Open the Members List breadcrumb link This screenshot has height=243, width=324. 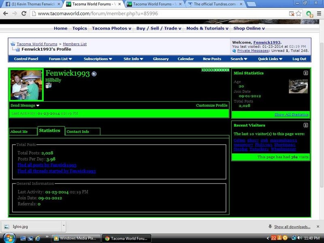[x=75, y=44]
